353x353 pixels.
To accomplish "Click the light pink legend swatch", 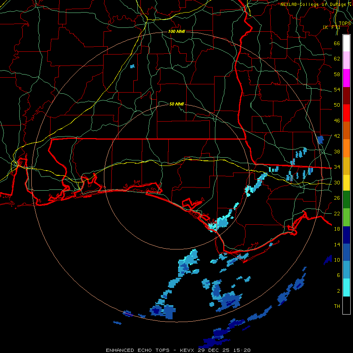I will [x=346, y=60].
